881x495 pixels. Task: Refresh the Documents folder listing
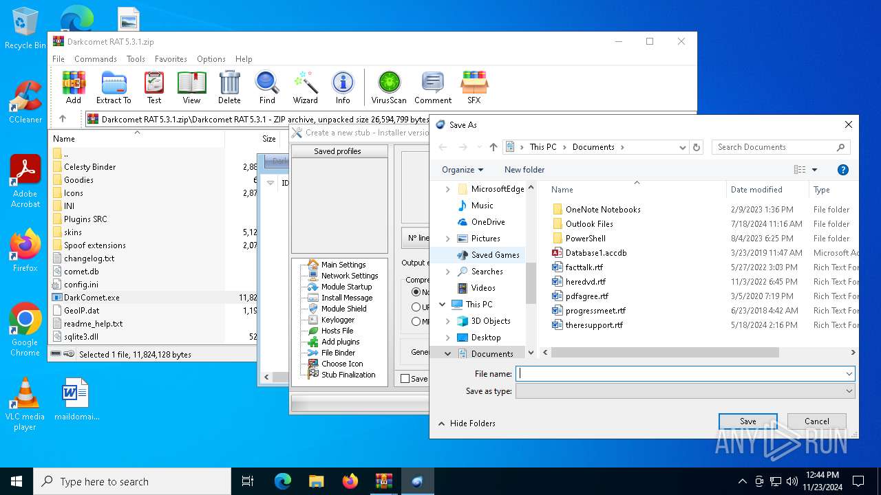697,147
